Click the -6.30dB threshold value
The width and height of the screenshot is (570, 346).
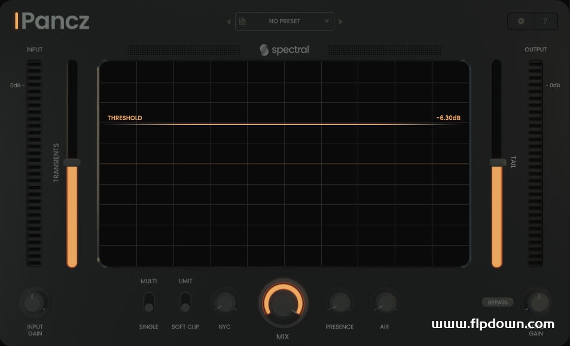pos(448,118)
